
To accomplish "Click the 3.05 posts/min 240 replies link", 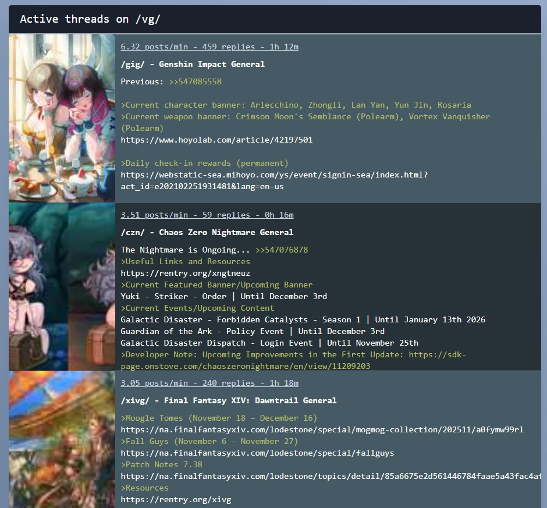I will [209, 383].
